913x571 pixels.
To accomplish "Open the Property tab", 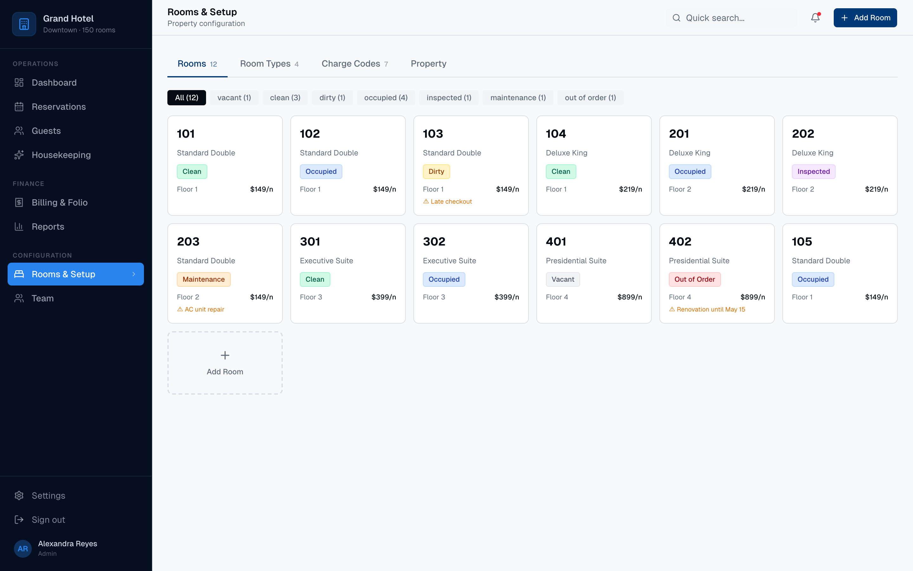I will pyautogui.click(x=429, y=64).
